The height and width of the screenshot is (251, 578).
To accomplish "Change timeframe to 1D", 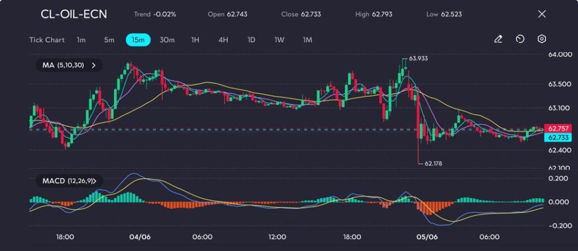I will pos(251,40).
